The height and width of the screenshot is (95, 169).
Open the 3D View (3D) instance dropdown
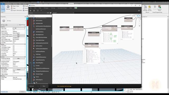pos(10,25)
